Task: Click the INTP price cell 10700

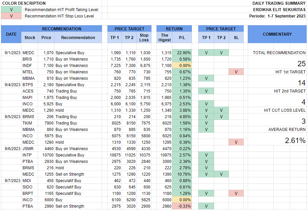Action: point(46,155)
